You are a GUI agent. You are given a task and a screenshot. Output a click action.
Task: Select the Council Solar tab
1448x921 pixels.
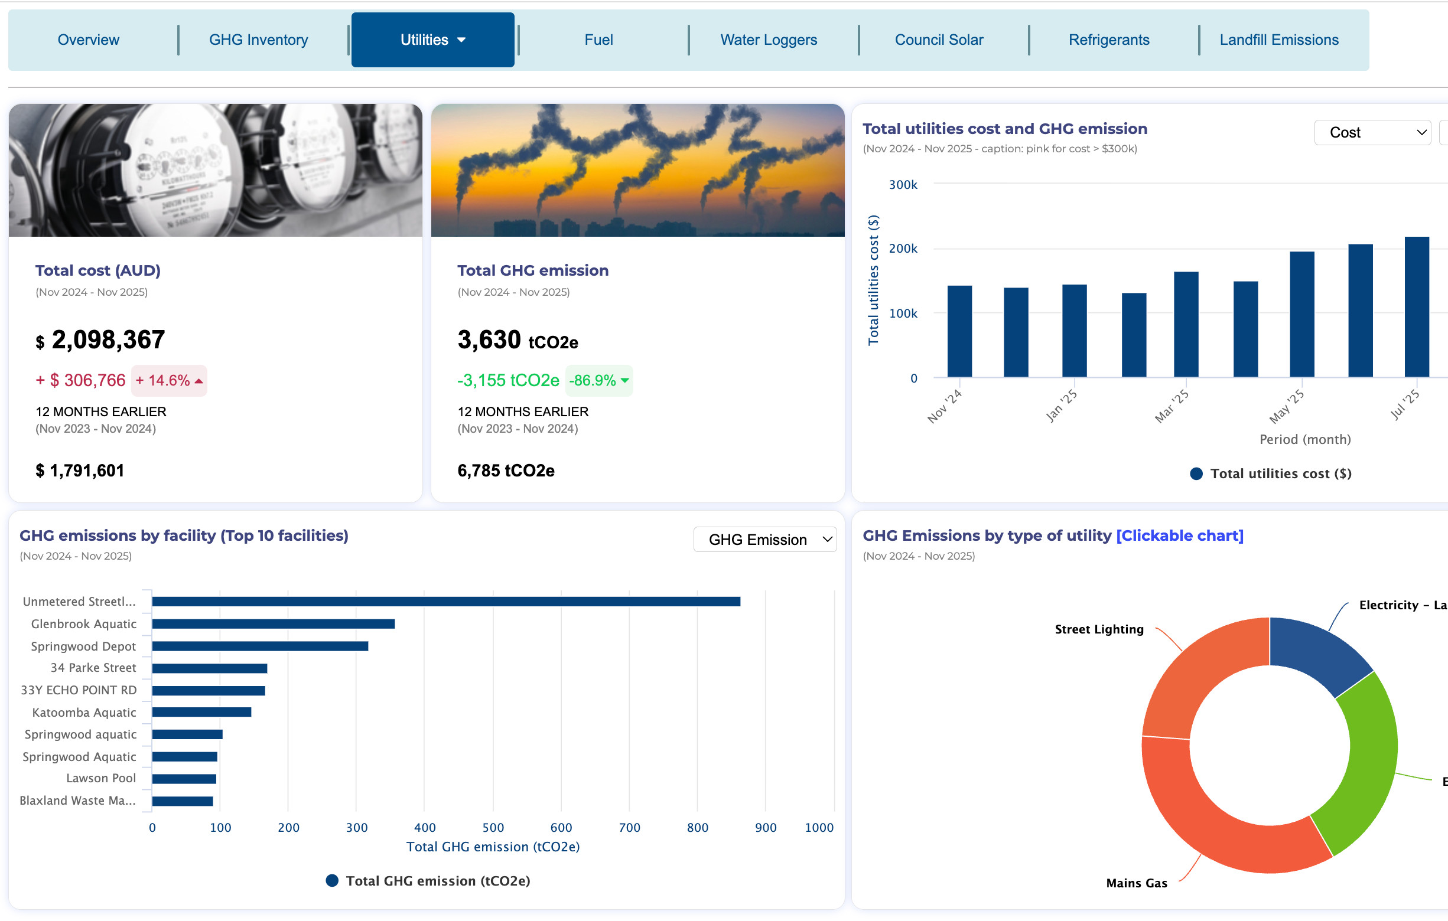point(938,40)
